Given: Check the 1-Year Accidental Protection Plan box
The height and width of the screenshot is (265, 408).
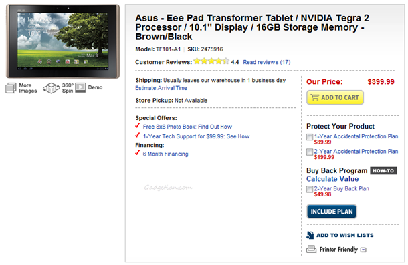Looking at the screenshot, I should (x=310, y=137).
